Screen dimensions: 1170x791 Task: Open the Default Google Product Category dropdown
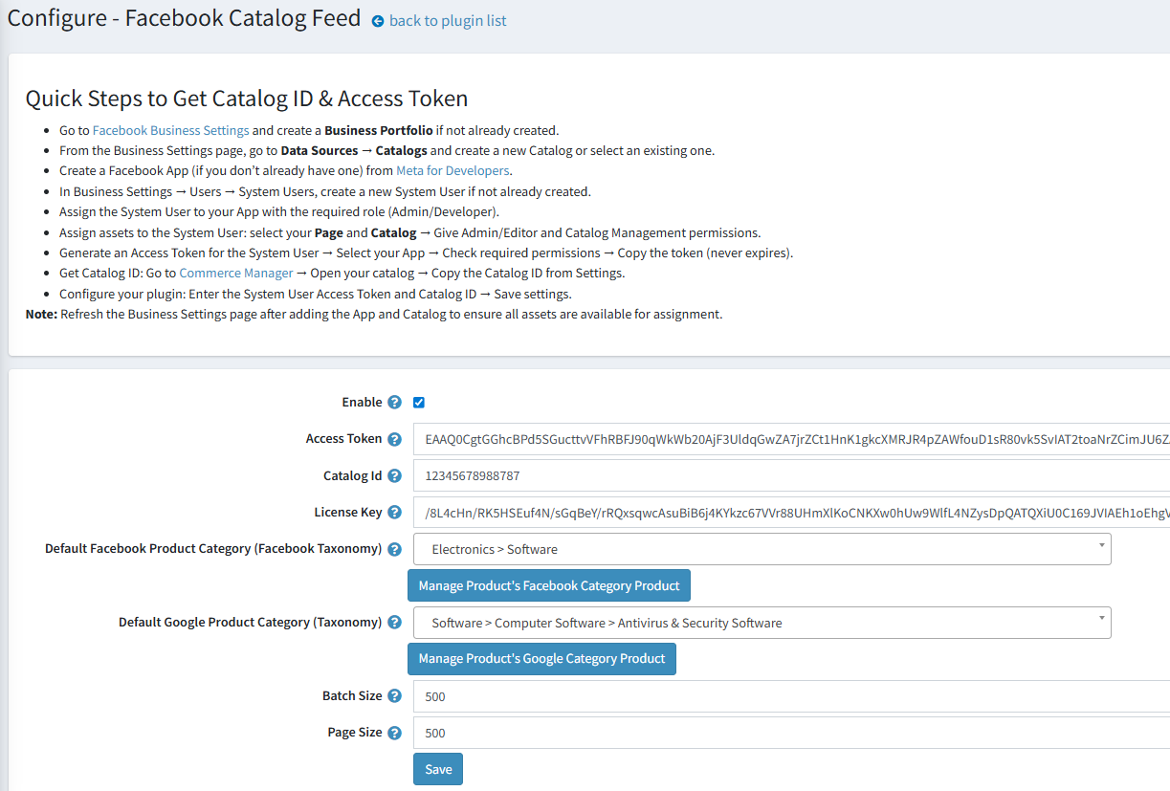tap(762, 623)
